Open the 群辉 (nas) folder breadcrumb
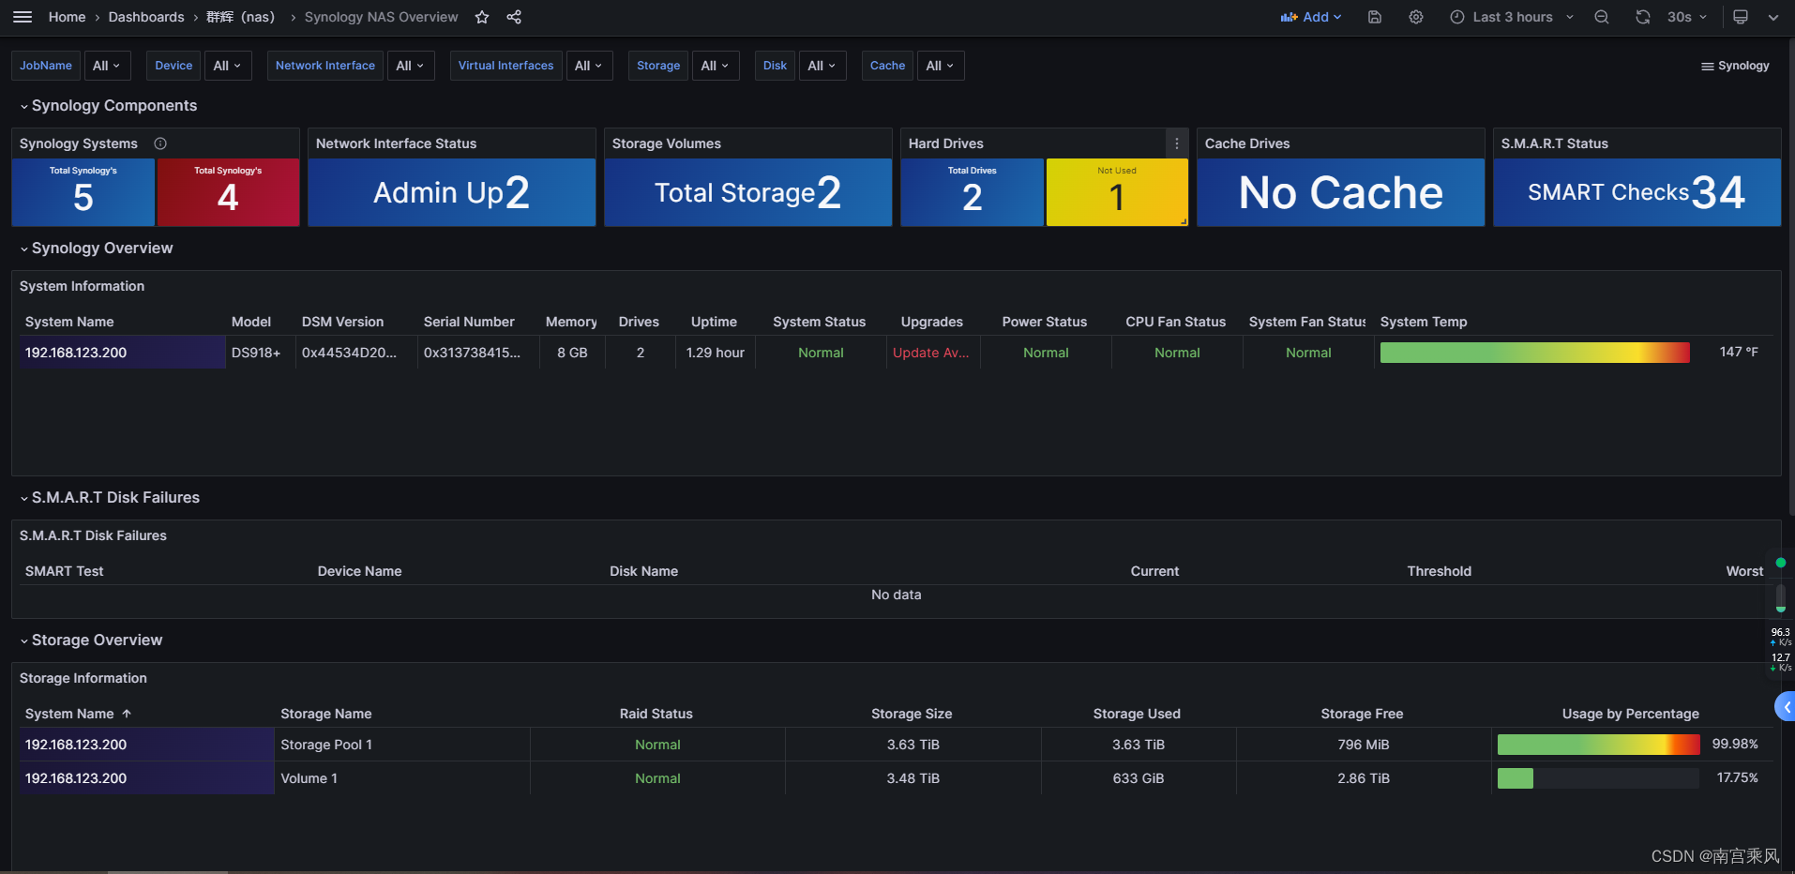Viewport: 1795px width, 874px height. pos(241,17)
